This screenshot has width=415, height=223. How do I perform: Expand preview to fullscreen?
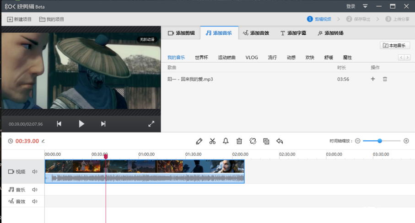click(151, 124)
